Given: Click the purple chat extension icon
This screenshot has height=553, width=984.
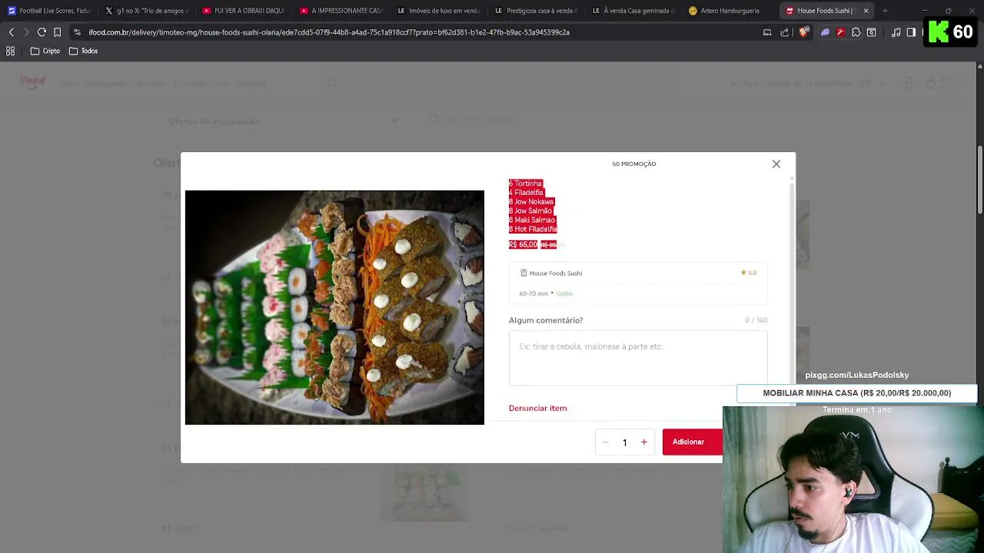Looking at the screenshot, I should coord(825,32).
